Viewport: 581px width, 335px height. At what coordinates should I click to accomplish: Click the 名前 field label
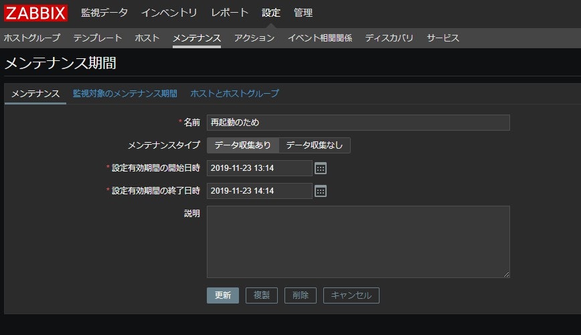(x=192, y=123)
